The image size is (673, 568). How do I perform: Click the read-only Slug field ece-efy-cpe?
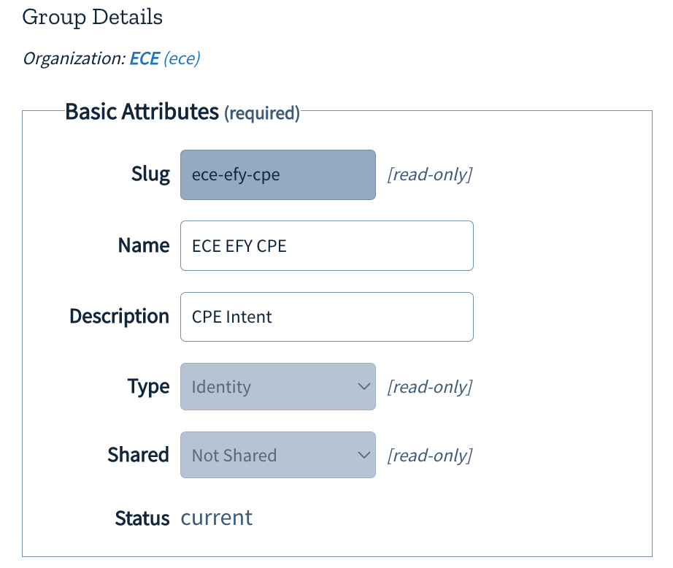(x=277, y=175)
